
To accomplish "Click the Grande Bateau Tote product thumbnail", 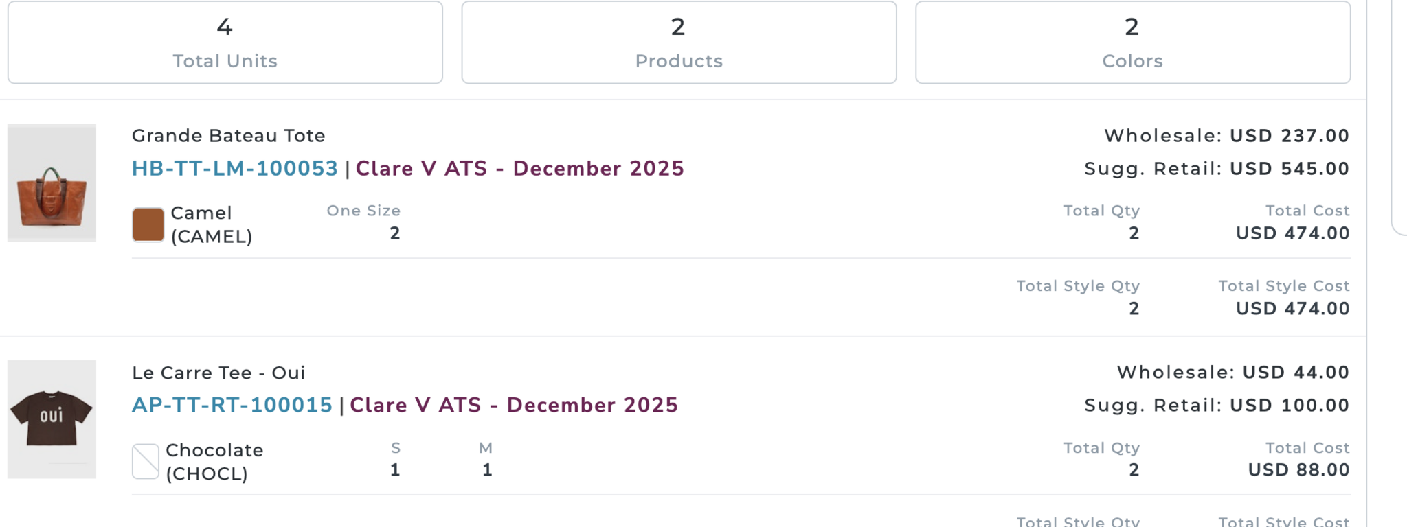I will [x=52, y=183].
